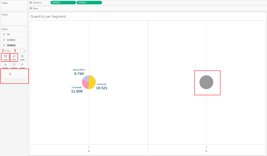Click the pie icon beside bold SUM(0)

pyautogui.click(x=4, y=45)
